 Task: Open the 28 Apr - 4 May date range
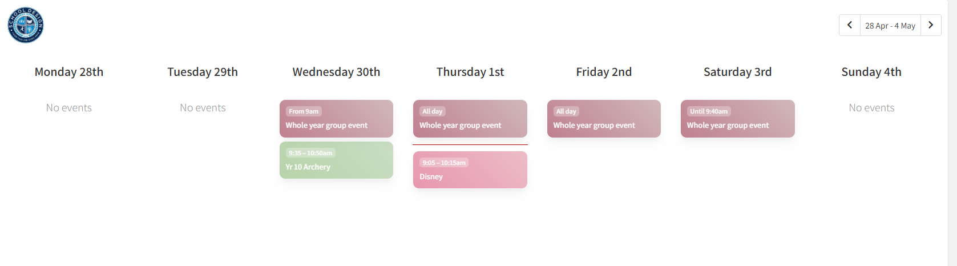pos(890,26)
